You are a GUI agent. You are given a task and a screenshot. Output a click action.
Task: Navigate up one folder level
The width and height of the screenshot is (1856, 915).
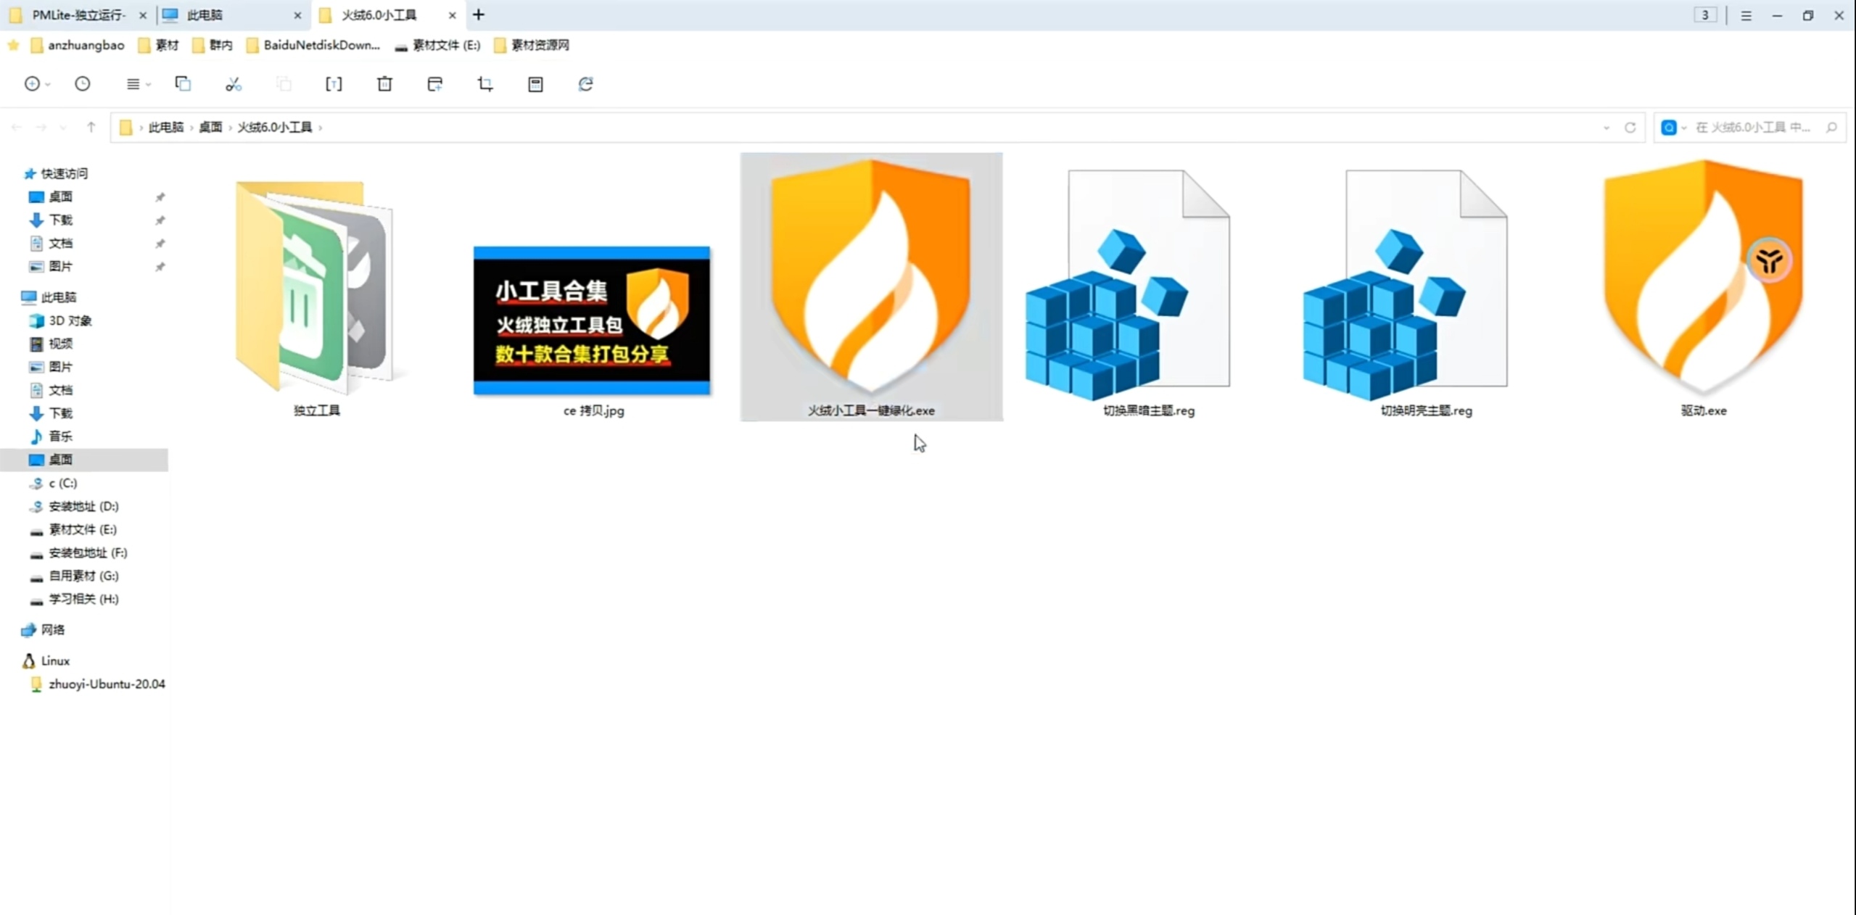coord(91,128)
